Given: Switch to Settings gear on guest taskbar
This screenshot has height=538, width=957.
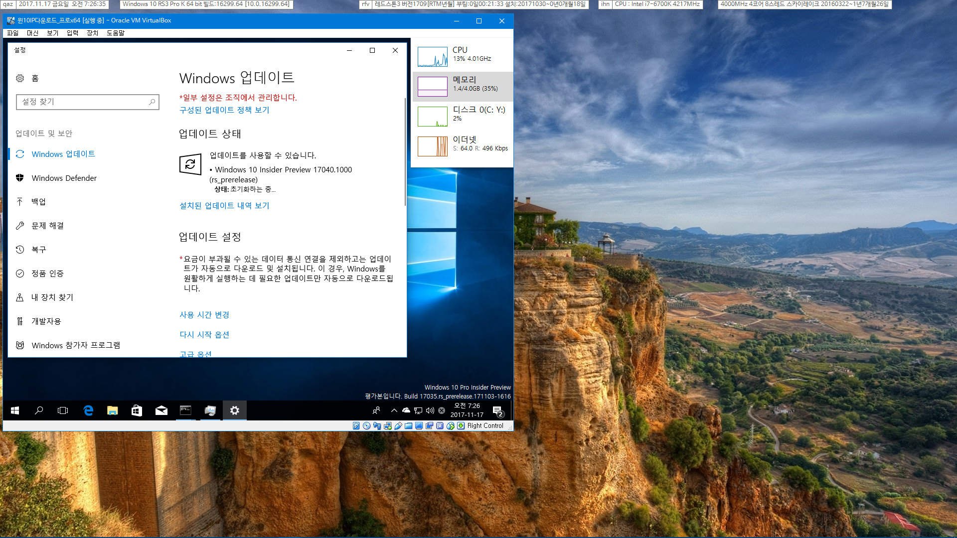Looking at the screenshot, I should [x=235, y=410].
